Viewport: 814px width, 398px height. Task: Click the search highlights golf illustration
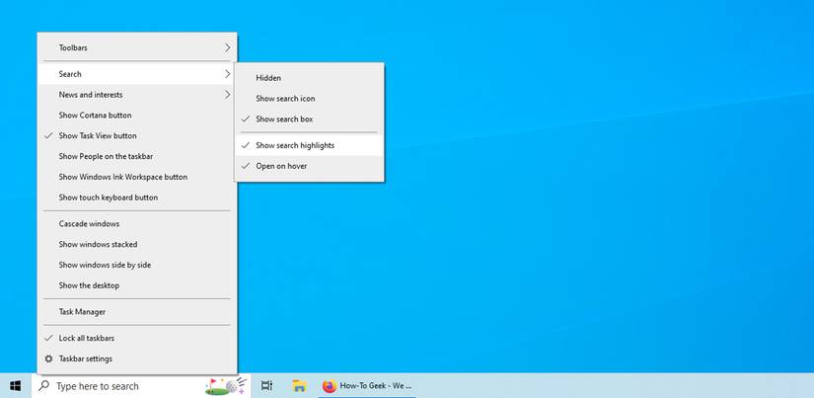(226, 386)
